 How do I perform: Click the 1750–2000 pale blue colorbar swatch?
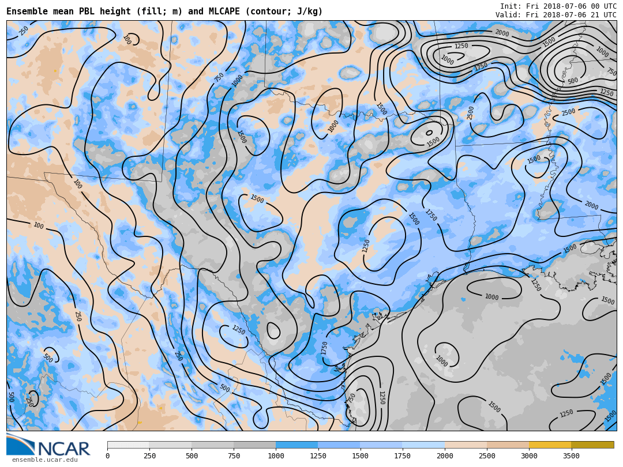pos(423,445)
